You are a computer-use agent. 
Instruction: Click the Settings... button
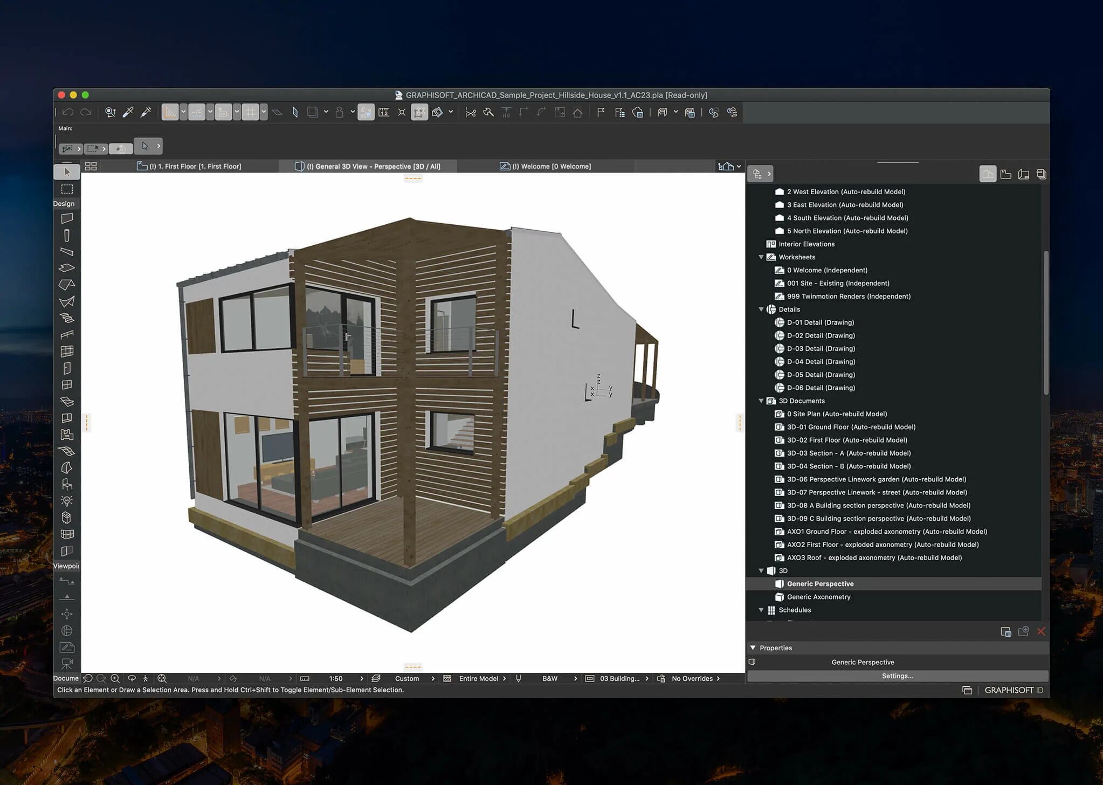pos(897,676)
